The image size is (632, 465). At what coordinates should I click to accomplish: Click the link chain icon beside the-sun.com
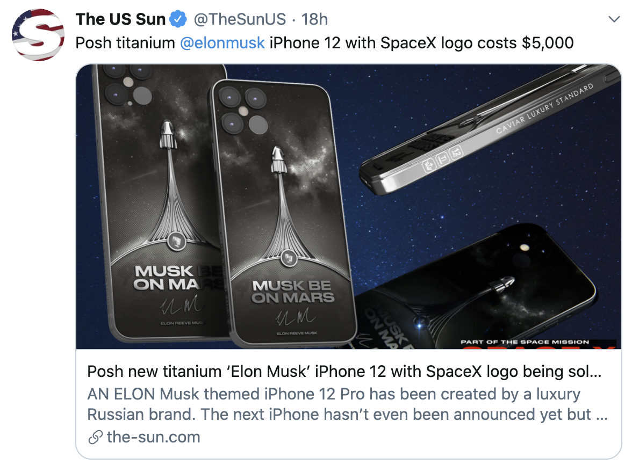pos(95,438)
